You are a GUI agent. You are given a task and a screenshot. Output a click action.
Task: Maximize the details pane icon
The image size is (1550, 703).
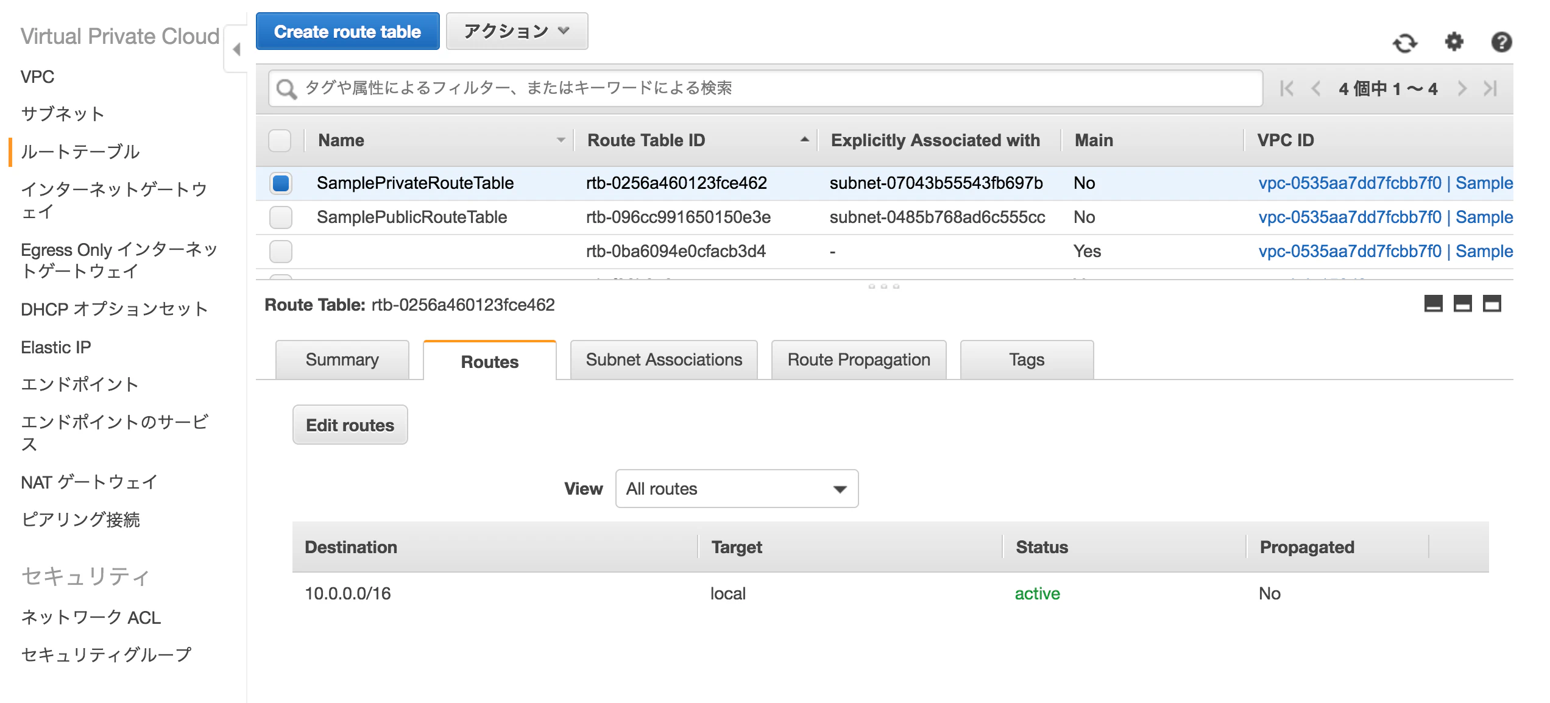(x=1492, y=303)
